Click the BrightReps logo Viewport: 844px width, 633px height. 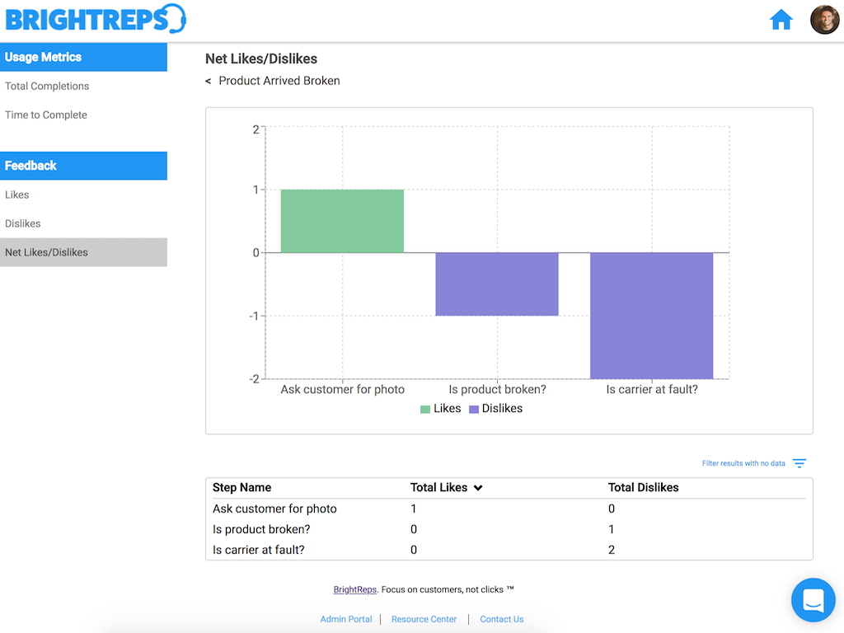tap(96, 20)
